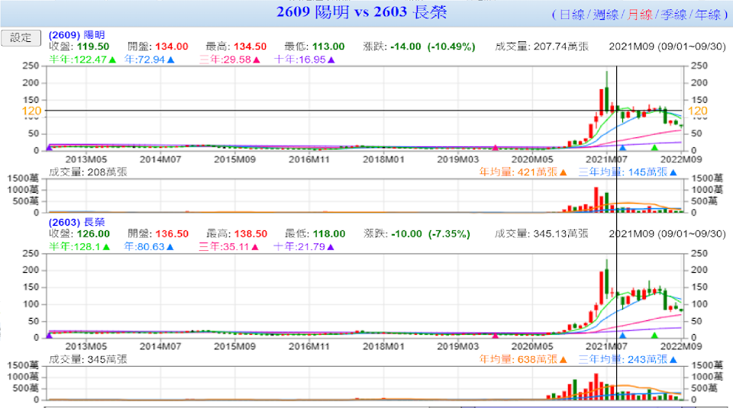733x408 pixels.
Task: Open the (2609) 陽明 stock link
Action: pos(76,35)
